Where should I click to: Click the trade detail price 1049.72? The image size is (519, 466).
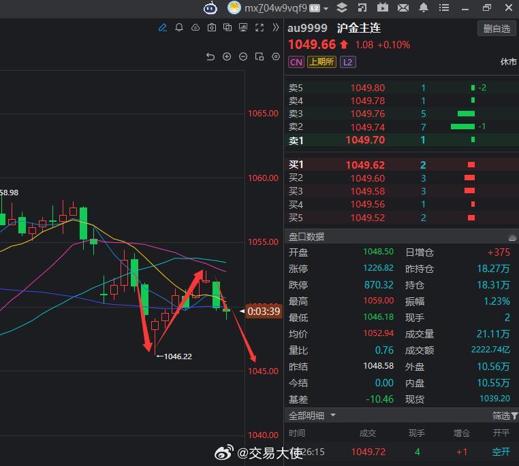368,452
